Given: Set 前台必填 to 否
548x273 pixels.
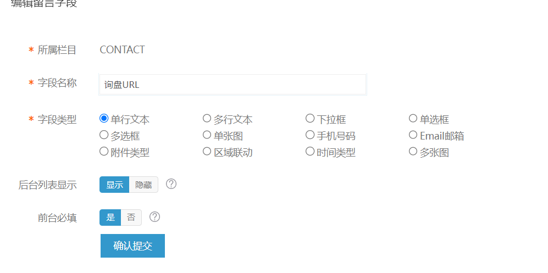Looking at the screenshot, I should point(131,218).
